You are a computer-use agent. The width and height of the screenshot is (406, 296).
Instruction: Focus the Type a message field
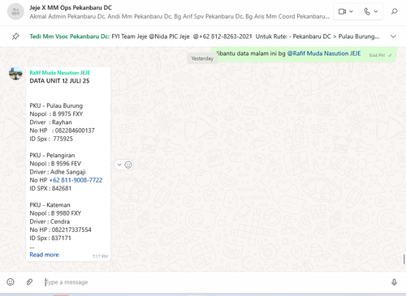coord(214,282)
